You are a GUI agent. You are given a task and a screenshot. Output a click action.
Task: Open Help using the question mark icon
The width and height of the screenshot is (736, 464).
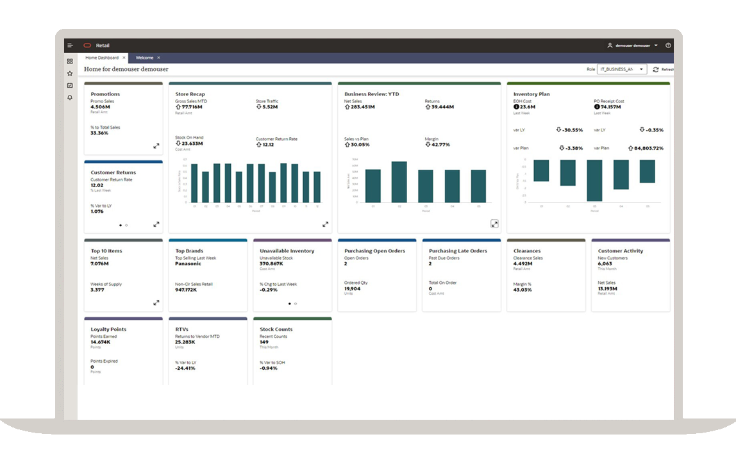[x=668, y=45]
